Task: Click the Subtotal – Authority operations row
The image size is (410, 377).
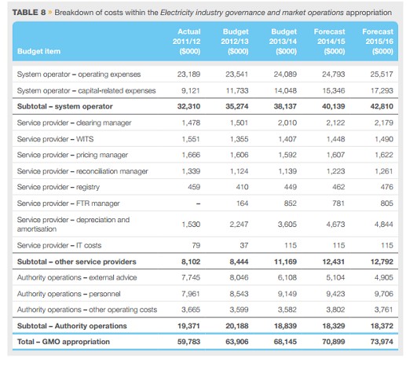Action: tap(205, 326)
